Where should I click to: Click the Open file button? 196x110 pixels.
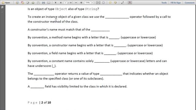[x=6, y=3]
